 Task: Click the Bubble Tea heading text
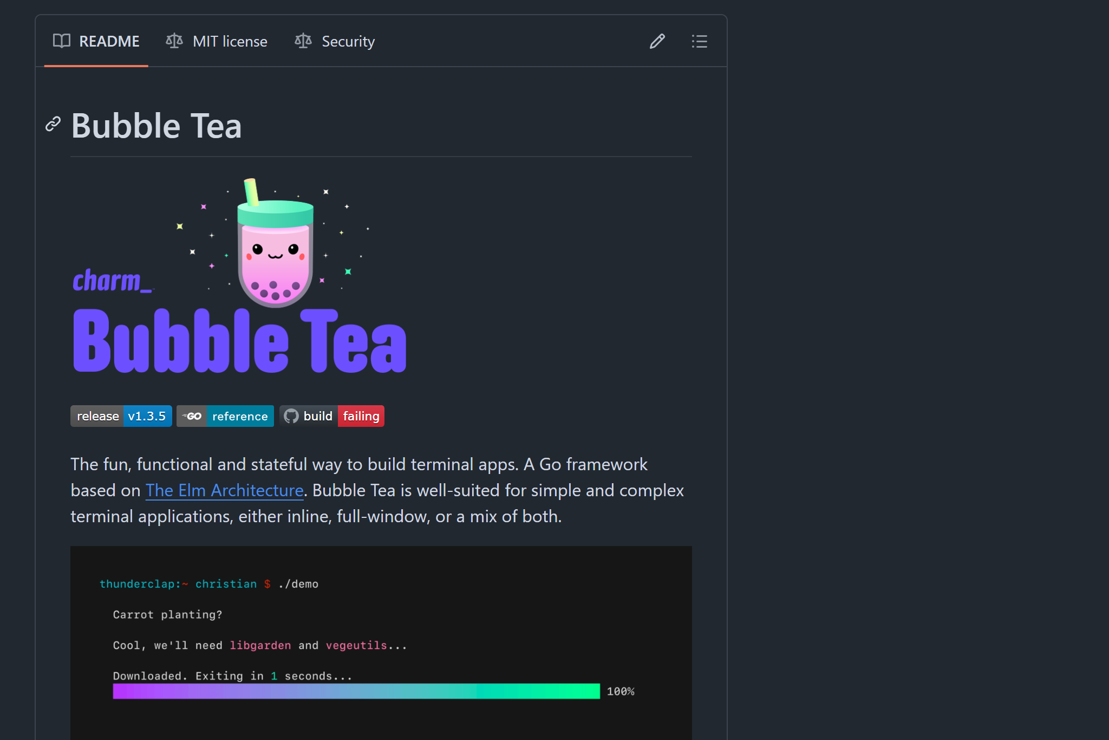[156, 126]
